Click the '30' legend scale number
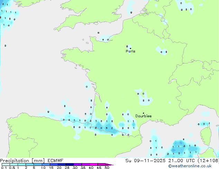 click(75, 168)
